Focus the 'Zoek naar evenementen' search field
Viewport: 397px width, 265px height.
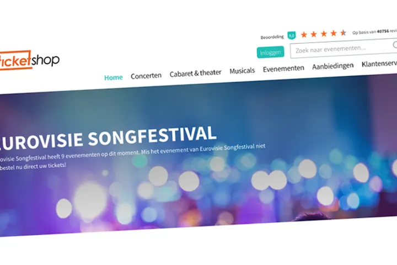click(344, 49)
